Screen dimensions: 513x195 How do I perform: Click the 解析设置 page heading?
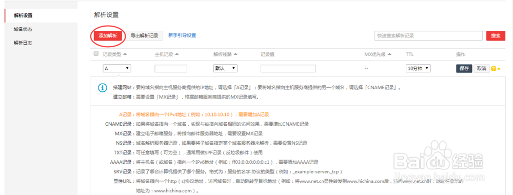[x=106, y=15]
